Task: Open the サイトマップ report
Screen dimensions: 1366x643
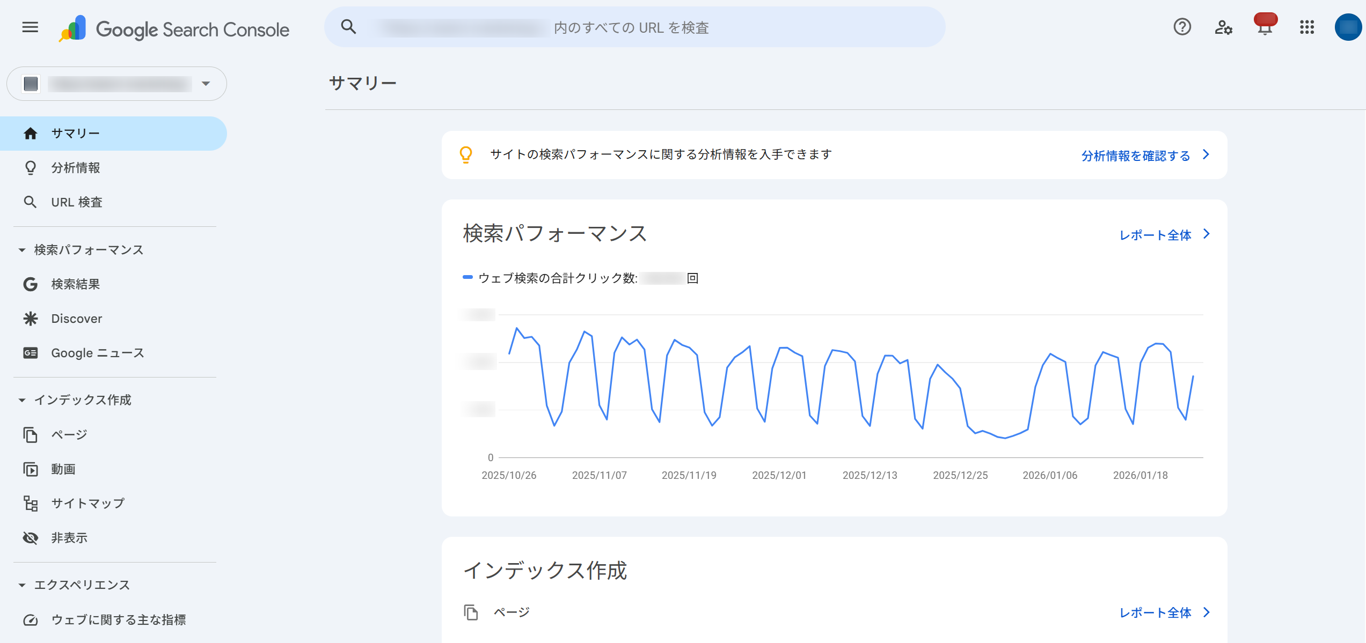Action: (87, 503)
